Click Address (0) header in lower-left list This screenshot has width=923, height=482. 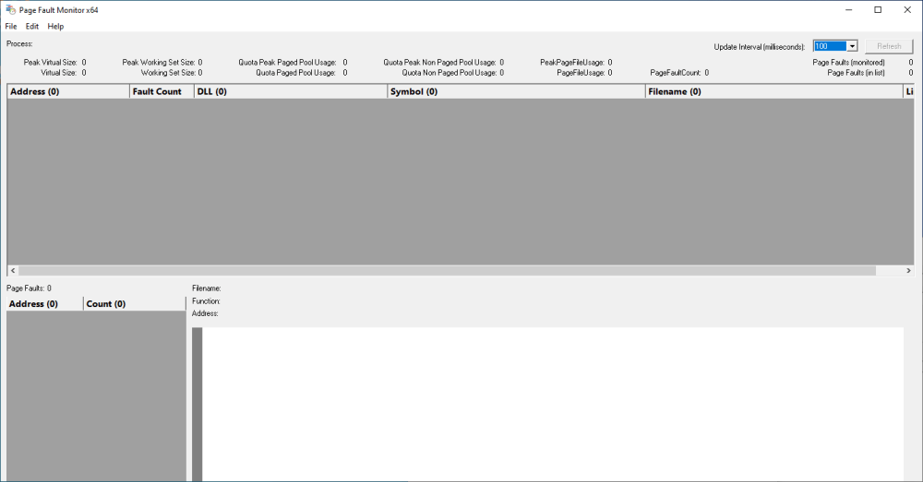44,304
